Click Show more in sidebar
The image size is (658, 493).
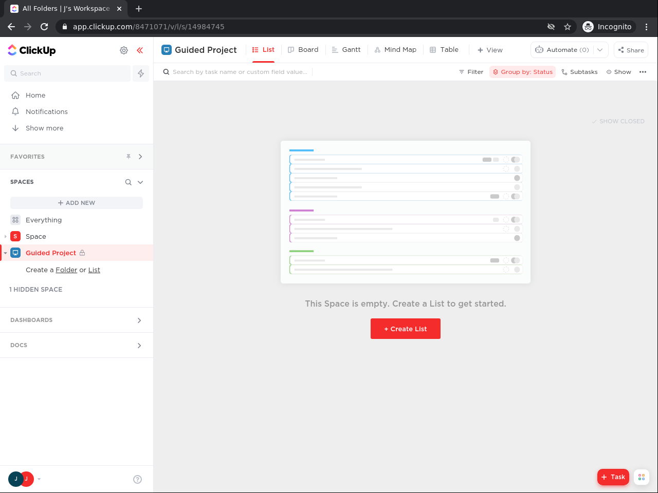click(x=45, y=128)
